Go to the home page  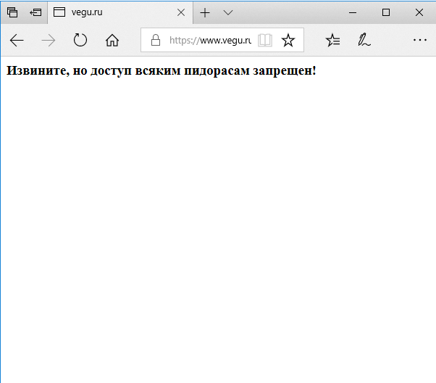(x=112, y=41)
